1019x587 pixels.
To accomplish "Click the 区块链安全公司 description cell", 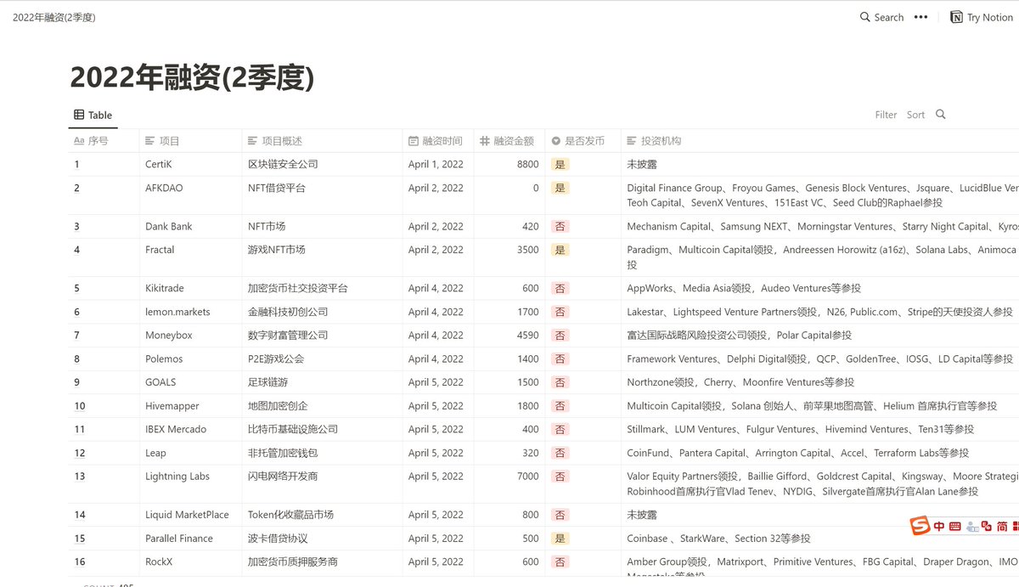I will 322,164.
